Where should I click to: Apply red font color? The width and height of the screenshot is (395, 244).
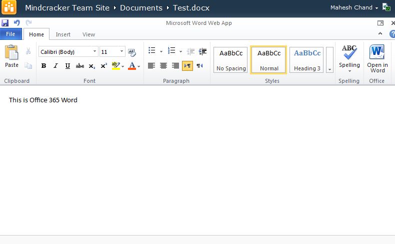pyautogui.click(x=132, y=66)
